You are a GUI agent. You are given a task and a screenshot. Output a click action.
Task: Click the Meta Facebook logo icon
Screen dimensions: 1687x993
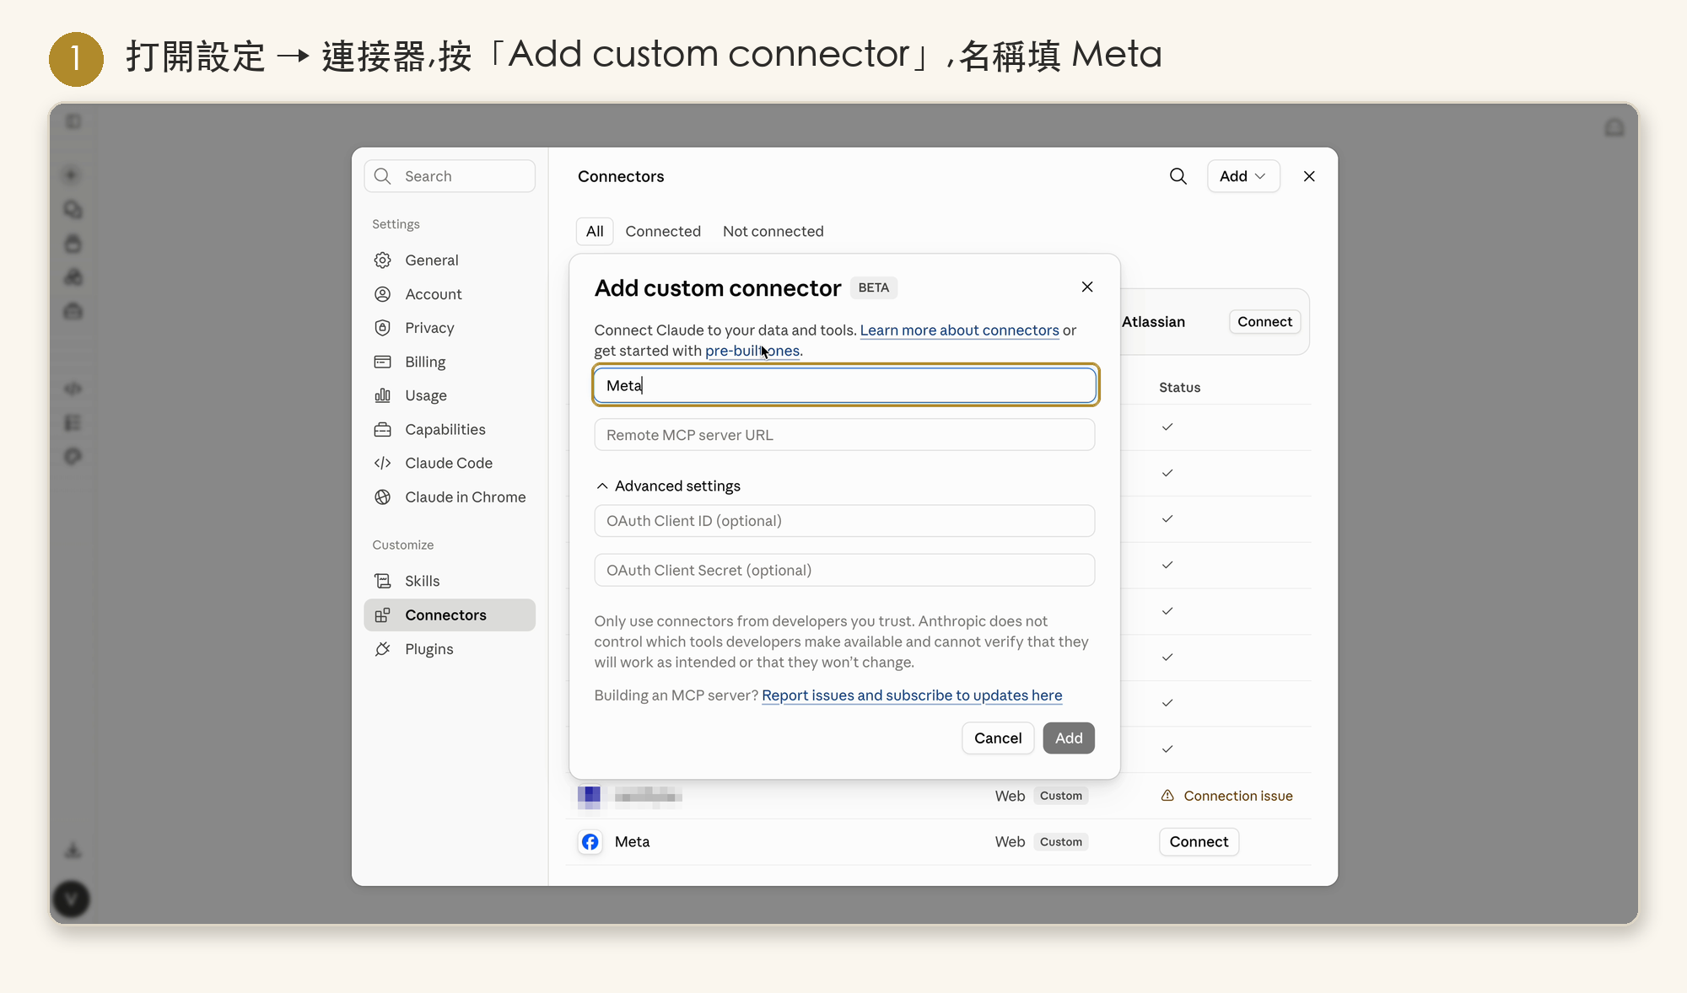pos(590,842)
